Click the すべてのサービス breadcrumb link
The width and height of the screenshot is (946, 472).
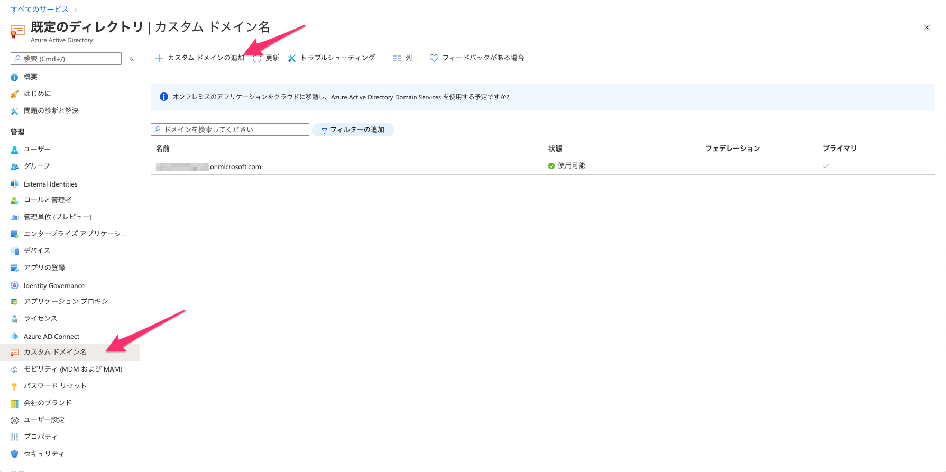[40, 9]
